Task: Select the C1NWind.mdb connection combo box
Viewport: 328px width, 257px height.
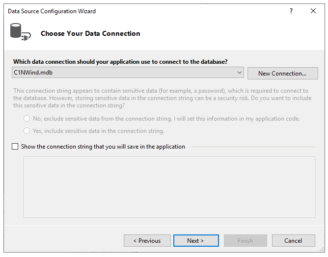Action: coord(123,73)
